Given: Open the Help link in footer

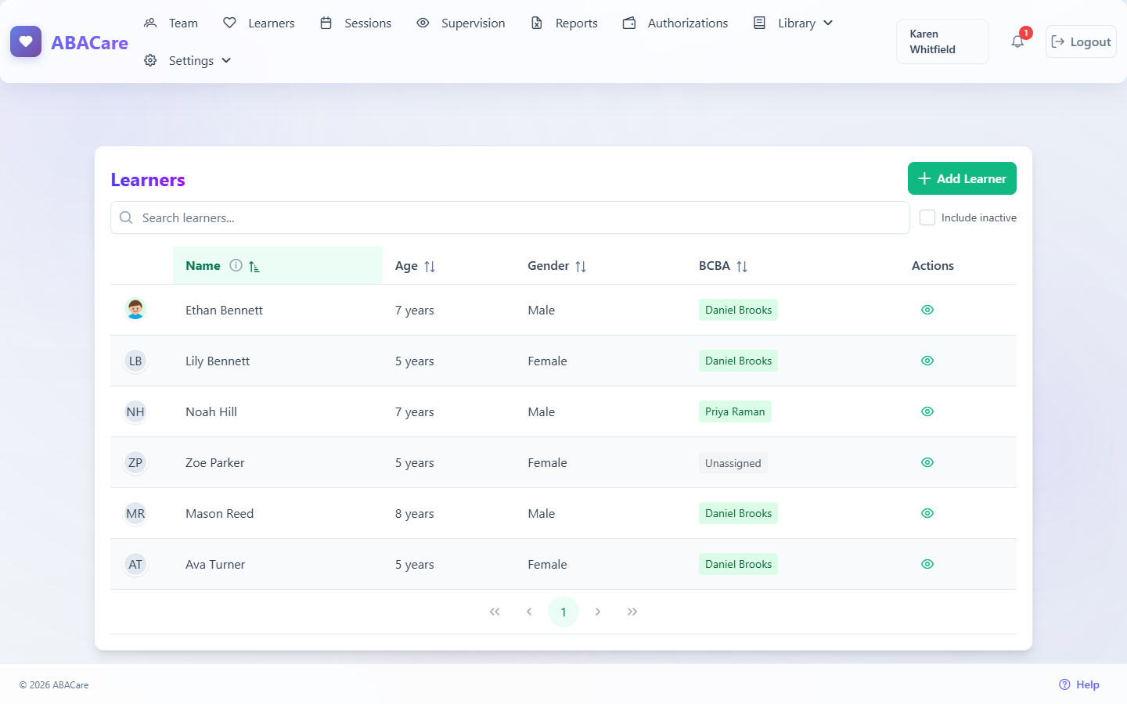Looking at the screenshot, I should 1079,684.
